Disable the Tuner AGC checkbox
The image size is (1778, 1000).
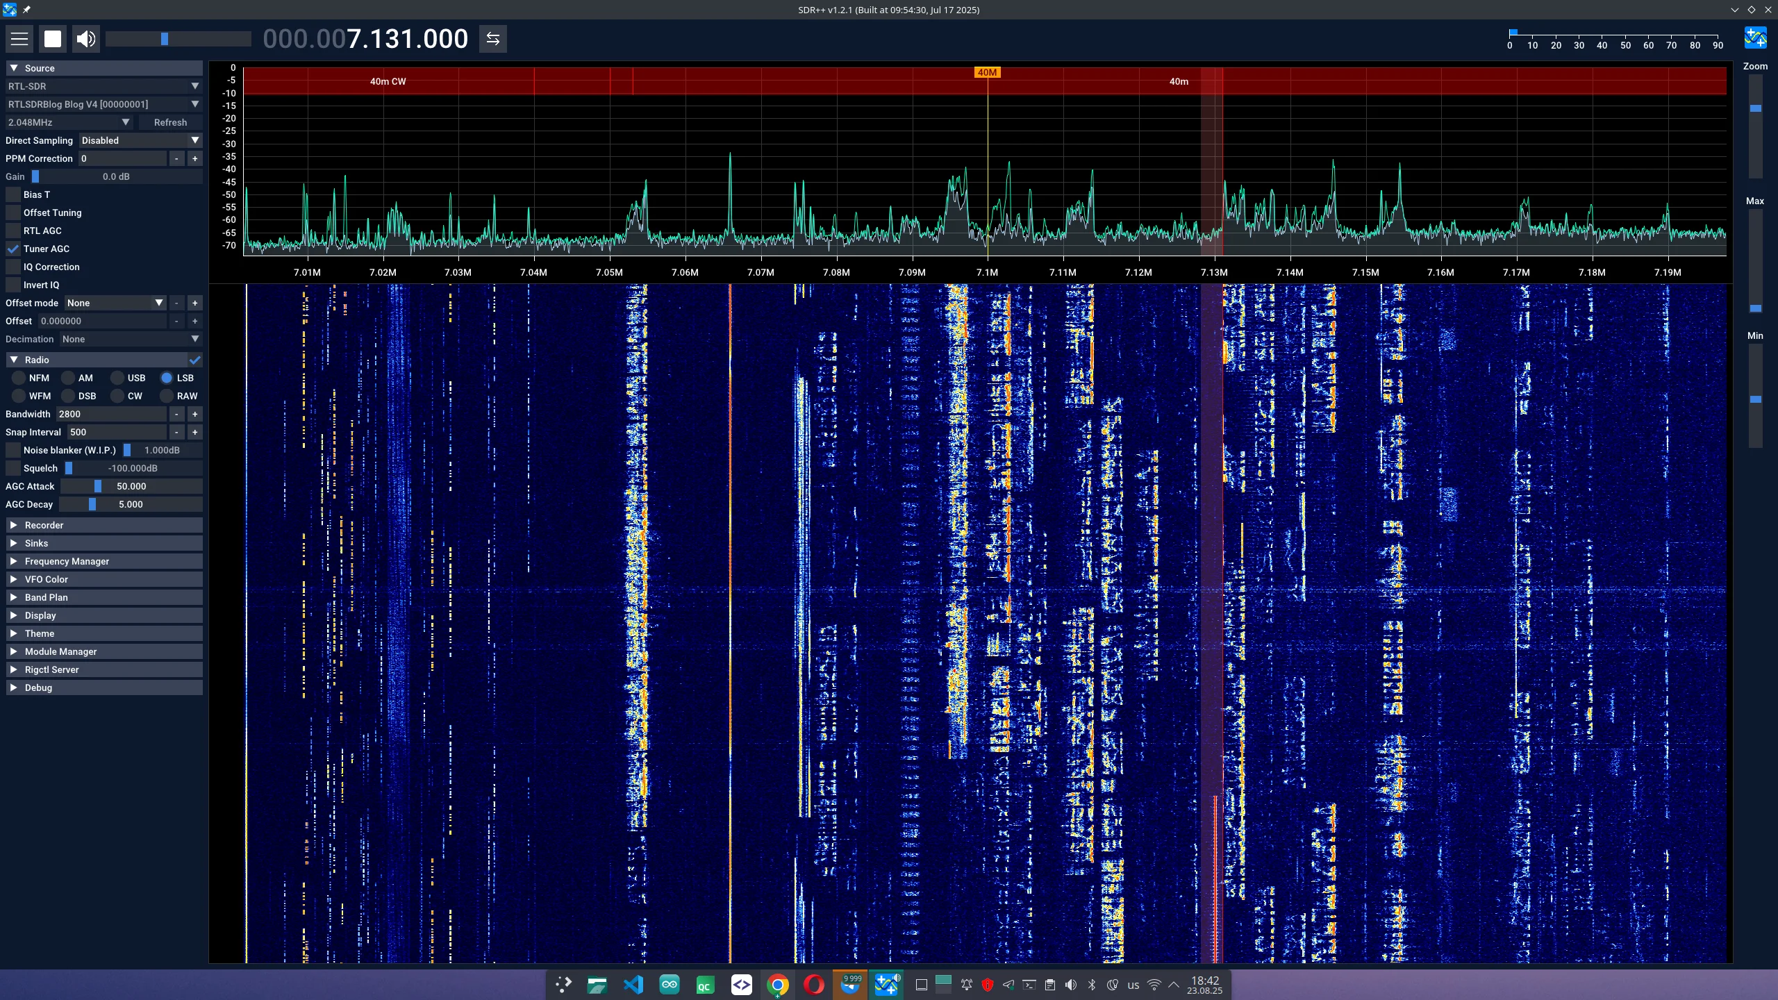[x=13, y=249]
